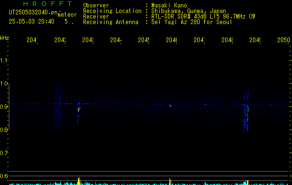This screenshot has width=292, height=185.
Task: Click the HROFFT title text
Action: [47, 4]
